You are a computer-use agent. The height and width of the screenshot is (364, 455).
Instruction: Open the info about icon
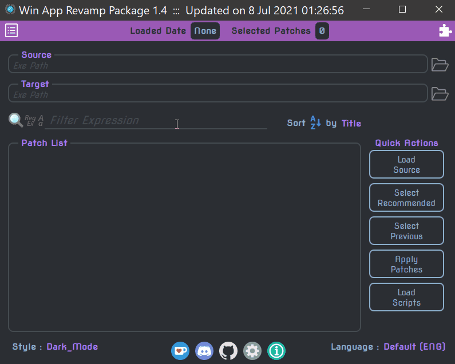(x=276, y=351)
